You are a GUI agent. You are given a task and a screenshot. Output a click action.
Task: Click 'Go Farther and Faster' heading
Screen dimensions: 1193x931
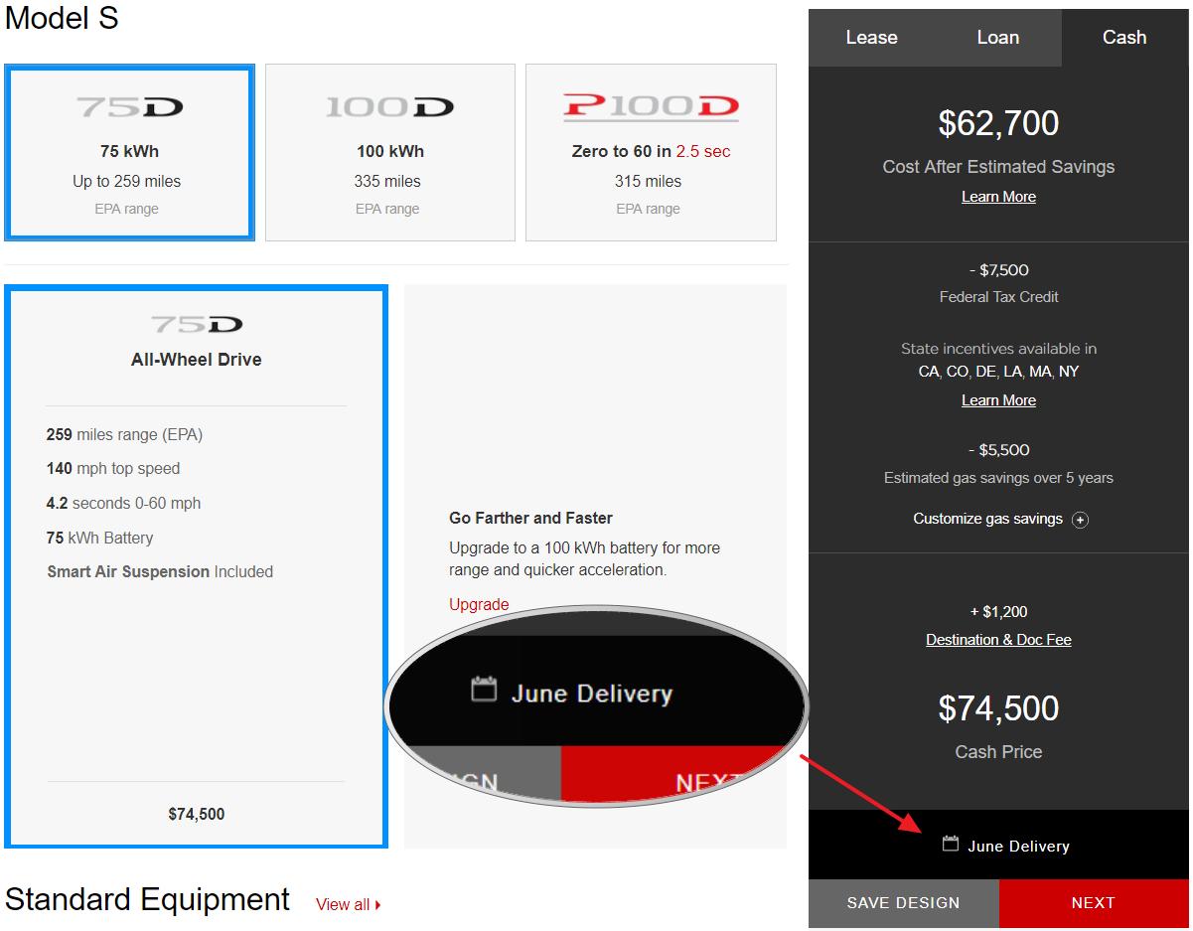tap(530, 518)
